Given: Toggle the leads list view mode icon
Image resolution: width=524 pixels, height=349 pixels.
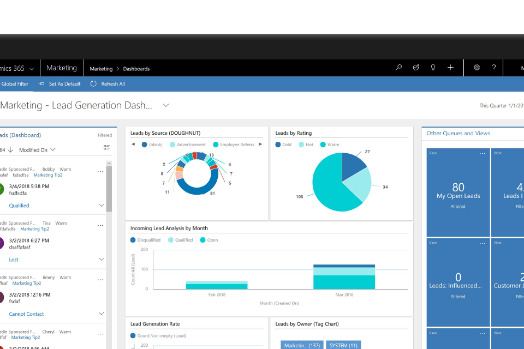Looking at the screenshot, I should point(106,147).
